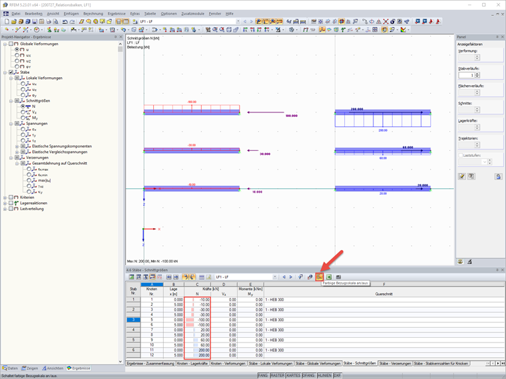The height and width of the screenshot is (379, 506).
Task: Toggle KARTES in the status bar
Action: click(294, 376)
